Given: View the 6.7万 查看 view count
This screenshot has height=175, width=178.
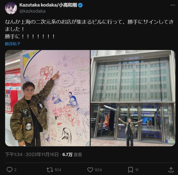Looking at the screenshot, I should point(72,154).
